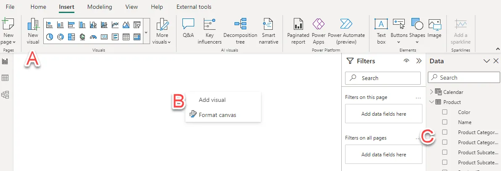Click the Filters pane Search box

(383, 78)
